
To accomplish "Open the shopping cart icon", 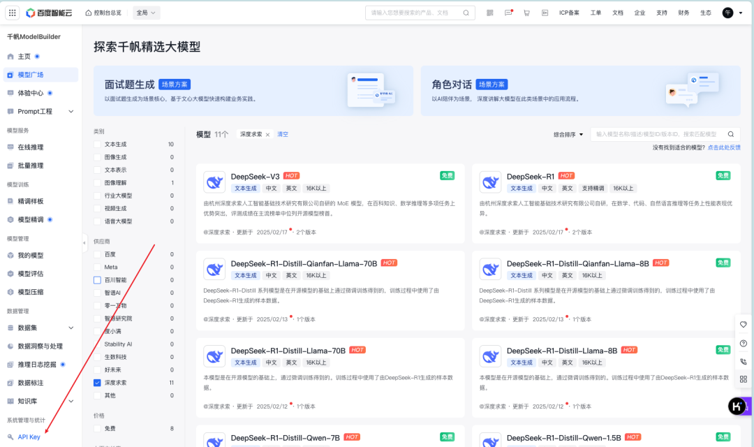I will [526, 13].
